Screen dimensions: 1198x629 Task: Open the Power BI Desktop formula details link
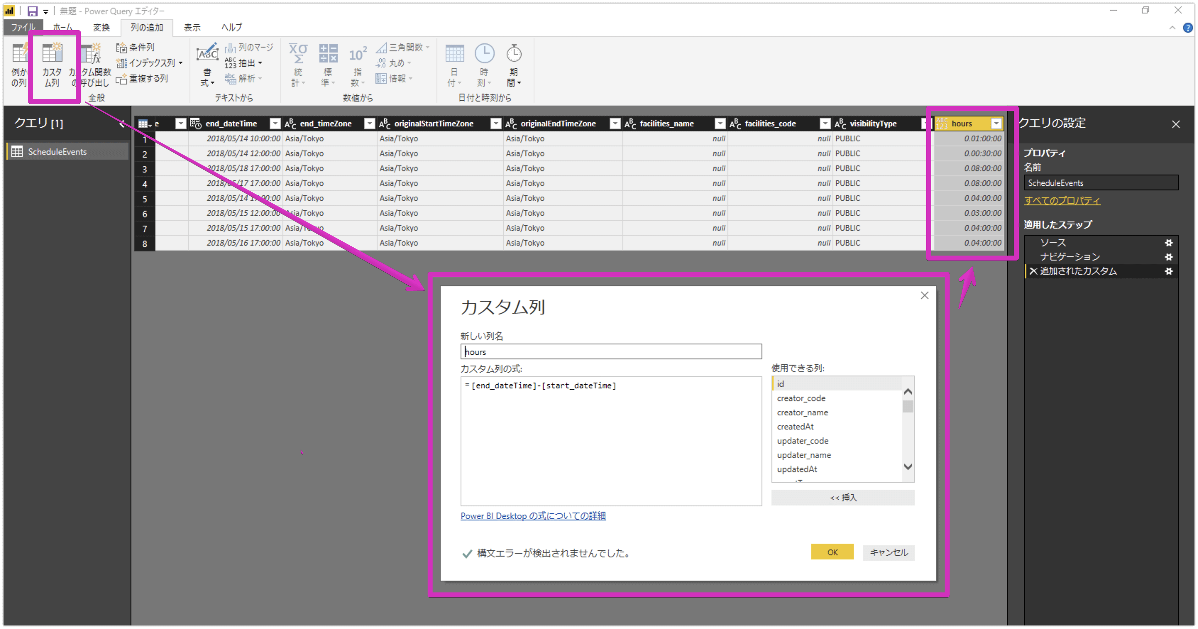pos(533,516)
